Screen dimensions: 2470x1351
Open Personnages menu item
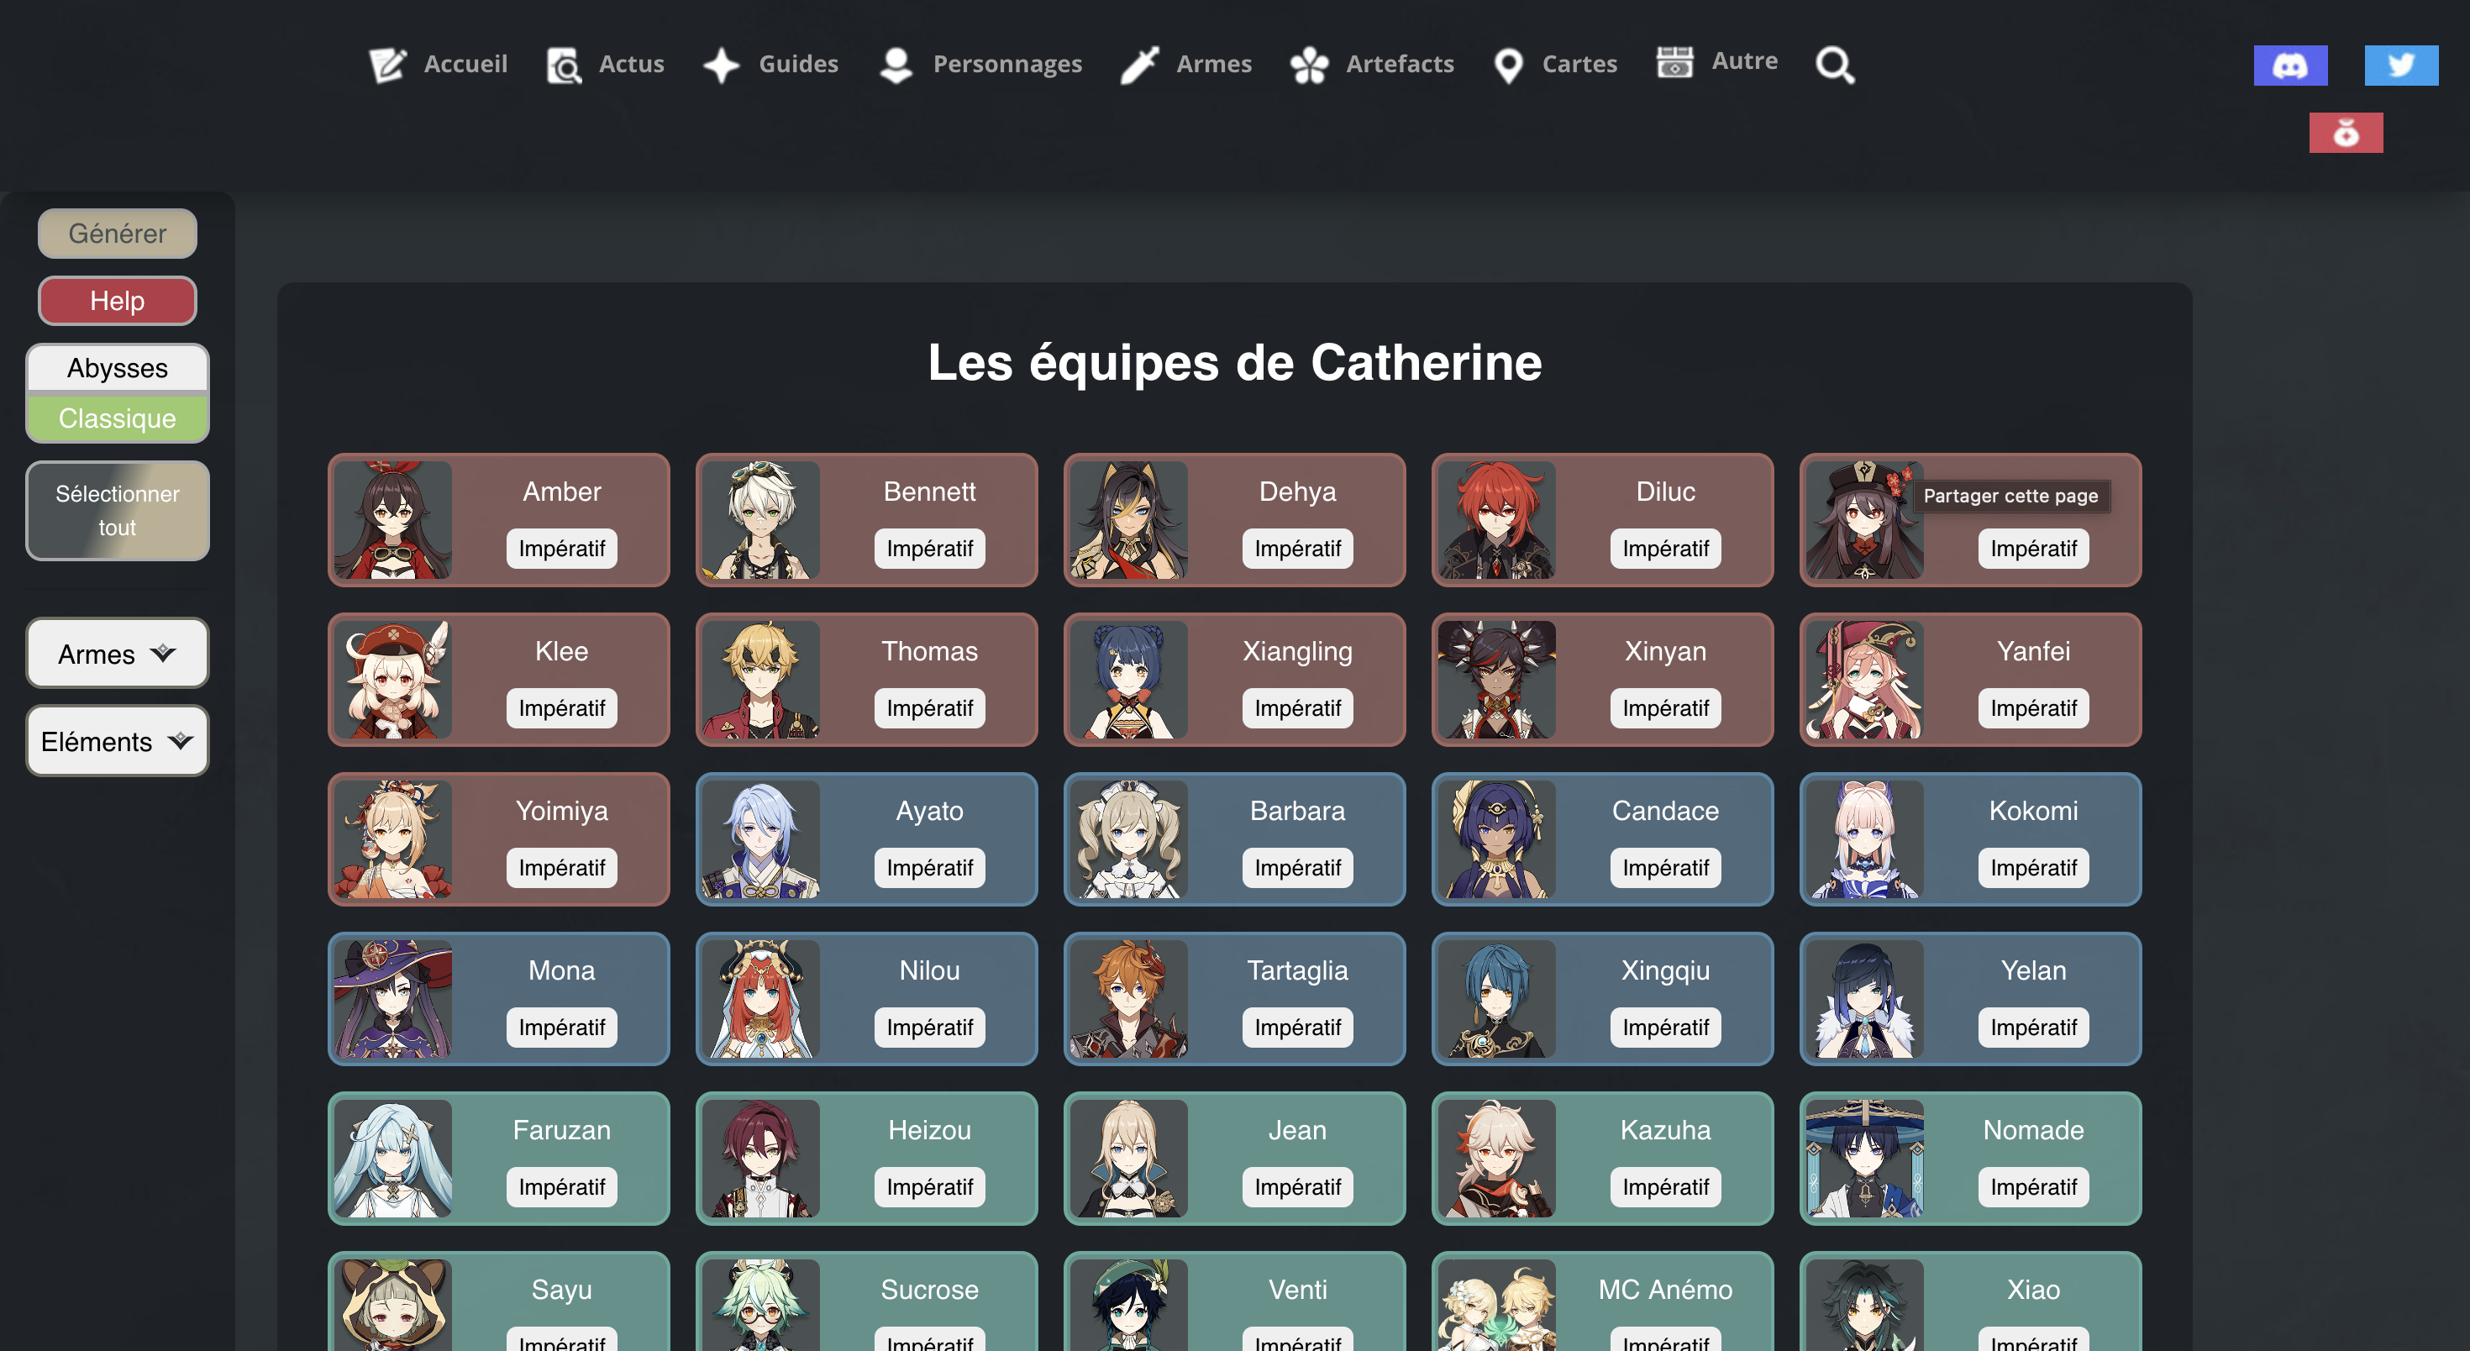coord(1006,63)
